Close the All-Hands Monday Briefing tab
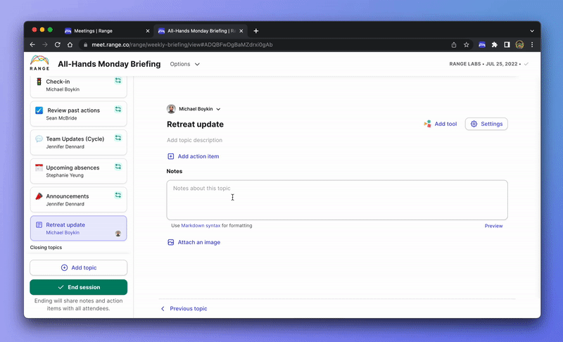Image resolution: width=563 pixels, height=342 pixels. 241,31
